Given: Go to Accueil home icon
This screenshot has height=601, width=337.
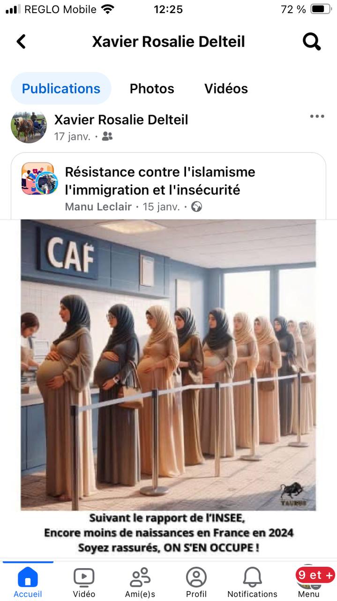Looking at the screenshot, I should [x=28, y=582].
